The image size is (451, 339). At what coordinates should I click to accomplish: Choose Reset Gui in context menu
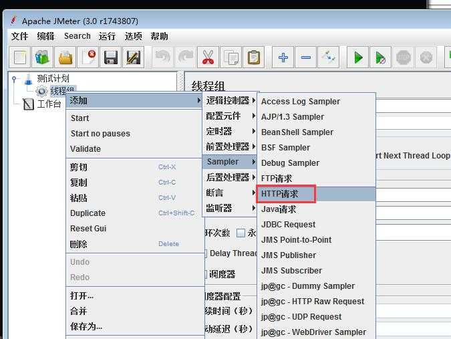click(134, 229)
